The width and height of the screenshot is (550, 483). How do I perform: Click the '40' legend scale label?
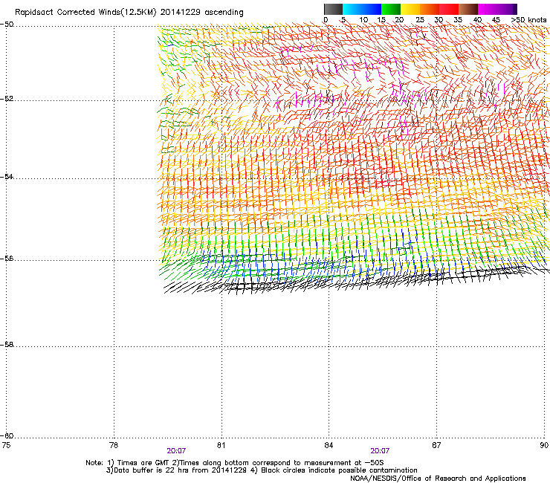(477, 20)
